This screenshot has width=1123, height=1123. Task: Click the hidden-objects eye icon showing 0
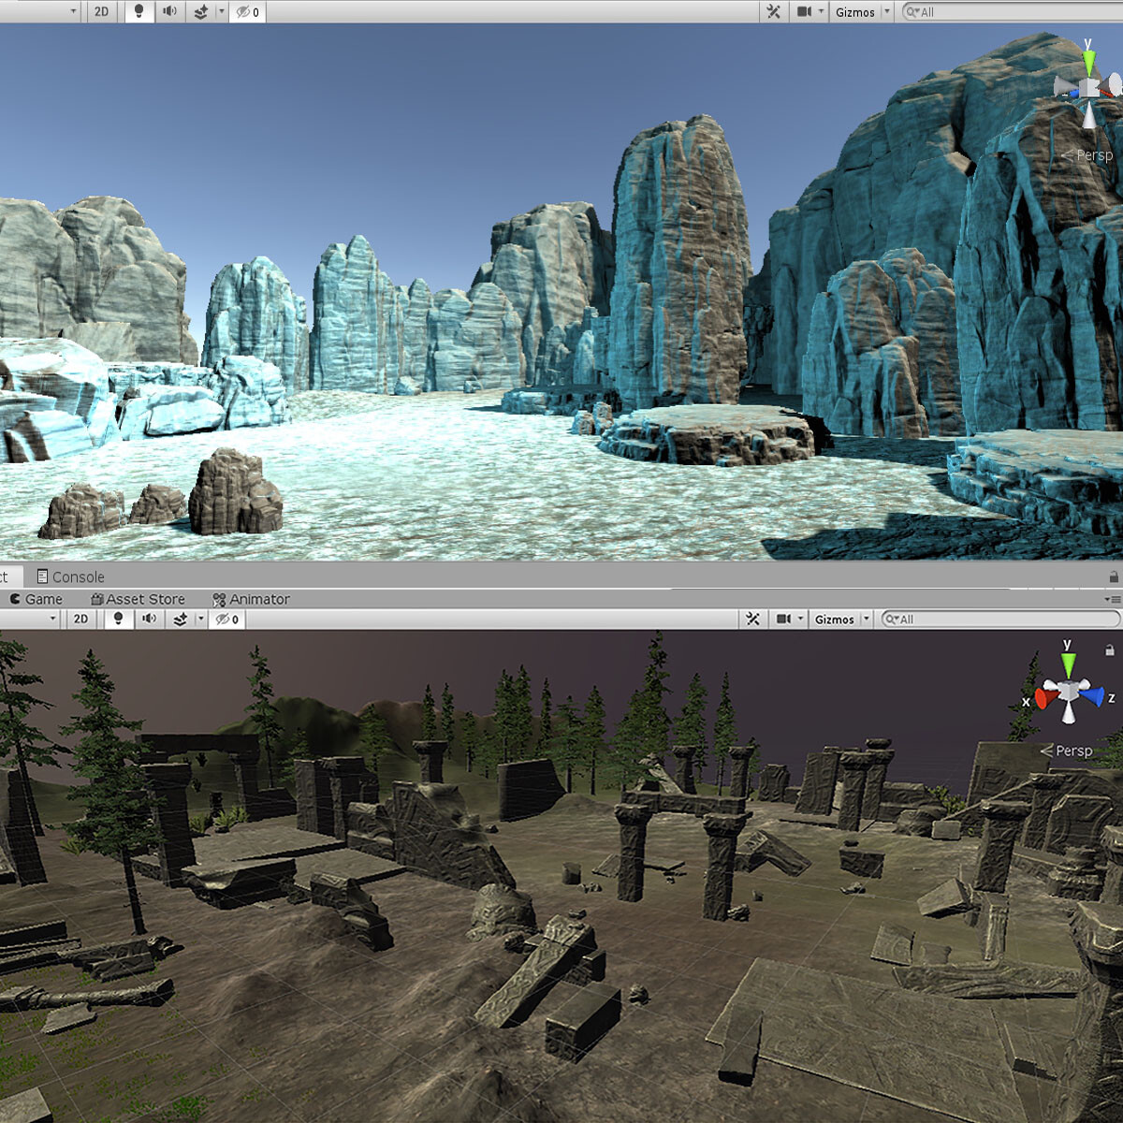pos(241,12)
